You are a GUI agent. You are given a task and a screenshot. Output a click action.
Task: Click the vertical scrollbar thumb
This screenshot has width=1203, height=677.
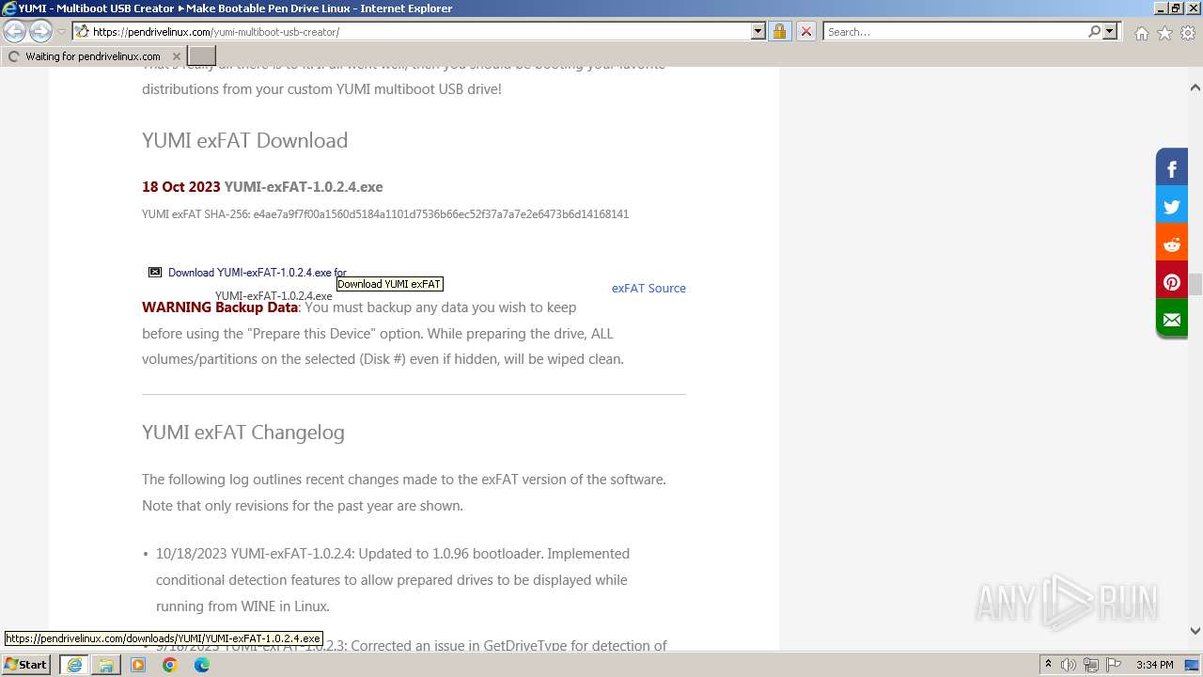tap(1195, 284)
